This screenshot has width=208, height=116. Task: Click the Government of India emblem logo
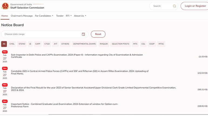coord(5,6)
